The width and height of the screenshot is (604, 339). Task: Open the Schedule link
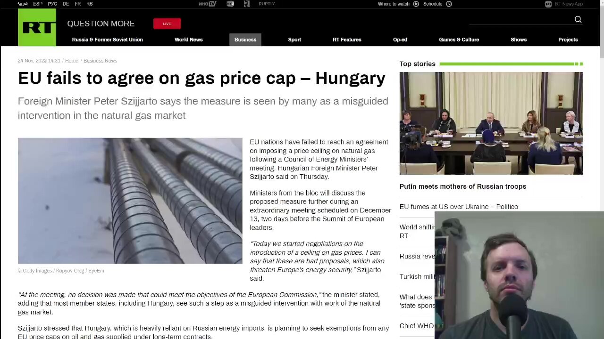[433, 4]
